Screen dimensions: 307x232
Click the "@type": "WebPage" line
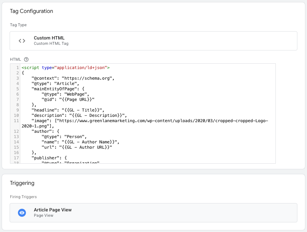(65, 94)
